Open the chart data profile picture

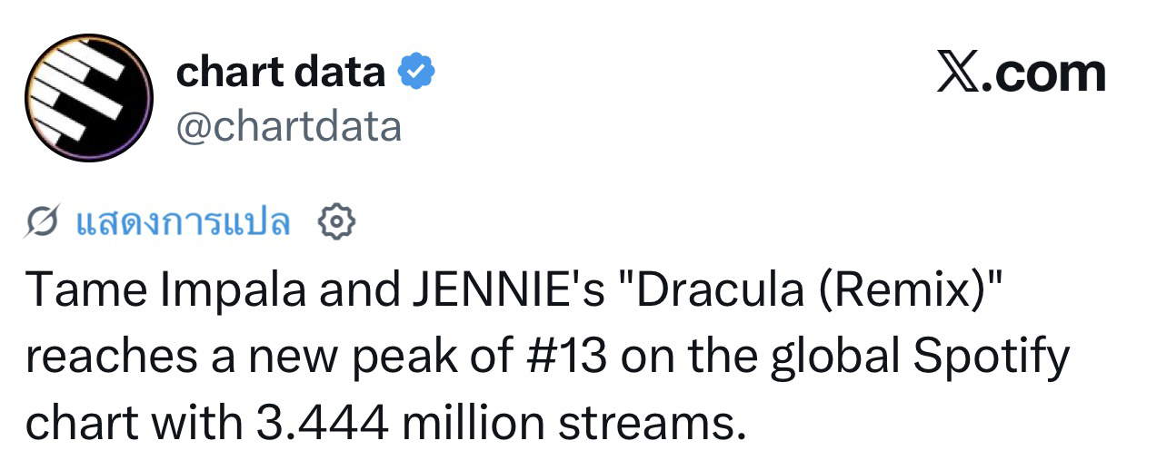[89, 98]
